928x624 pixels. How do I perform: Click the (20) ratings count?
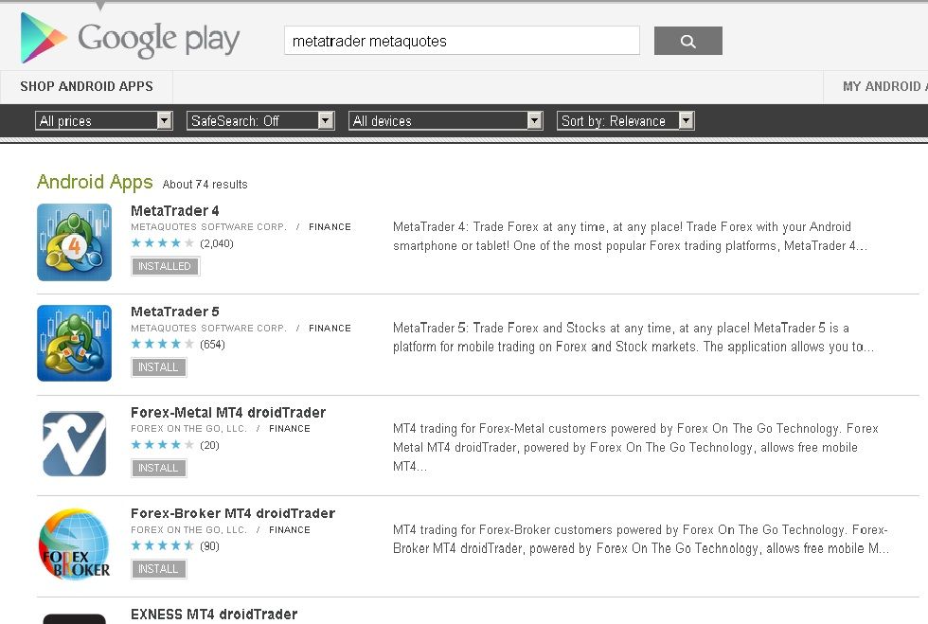[209, 445]
